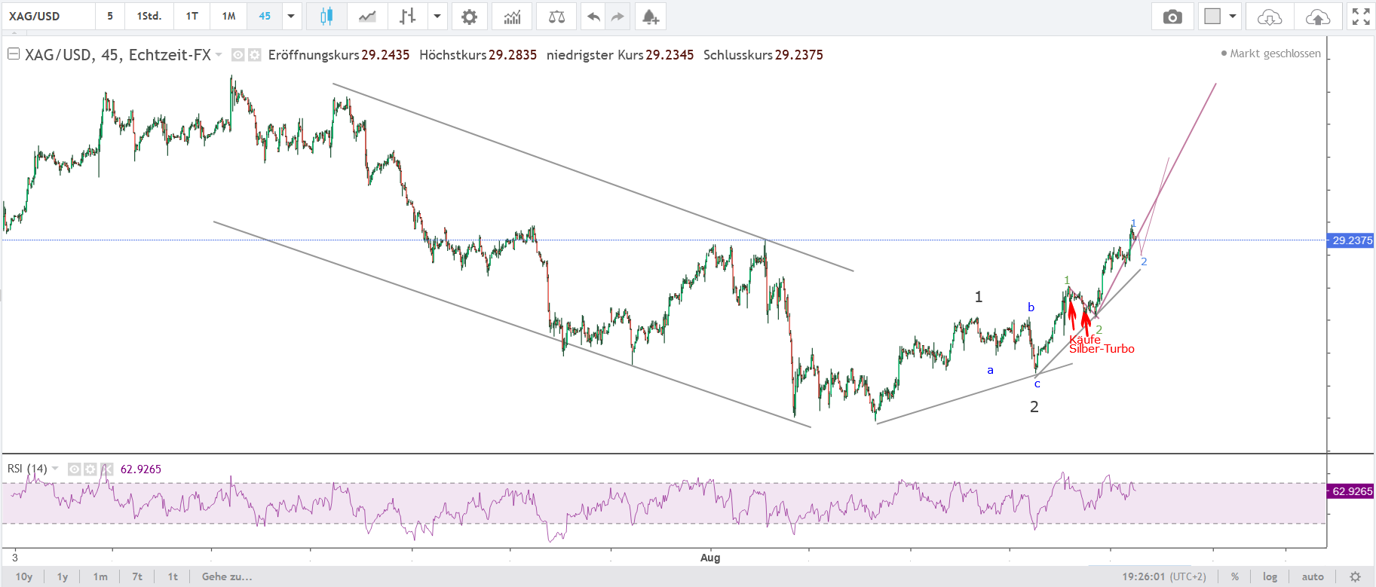This screenshot has height=587, width=1376.
Task: Click the 'Käufe Silber-Turbo' chart annotation
Action: point(1102,344)
